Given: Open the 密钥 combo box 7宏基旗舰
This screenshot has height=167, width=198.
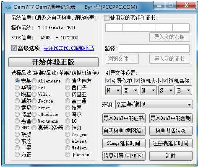Looking at the screenshot, I should (x=154, y=104).
